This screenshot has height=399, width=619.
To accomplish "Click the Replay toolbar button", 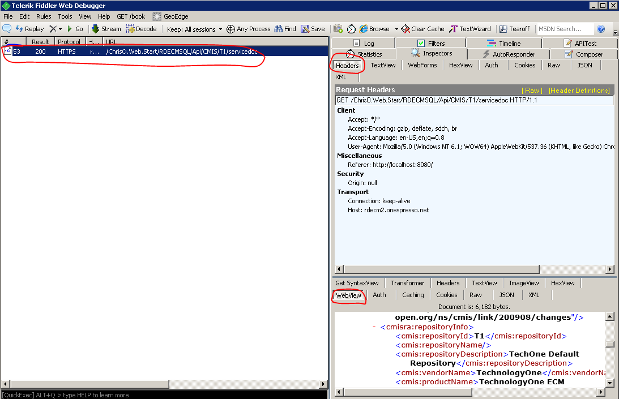I will (29, 29).
